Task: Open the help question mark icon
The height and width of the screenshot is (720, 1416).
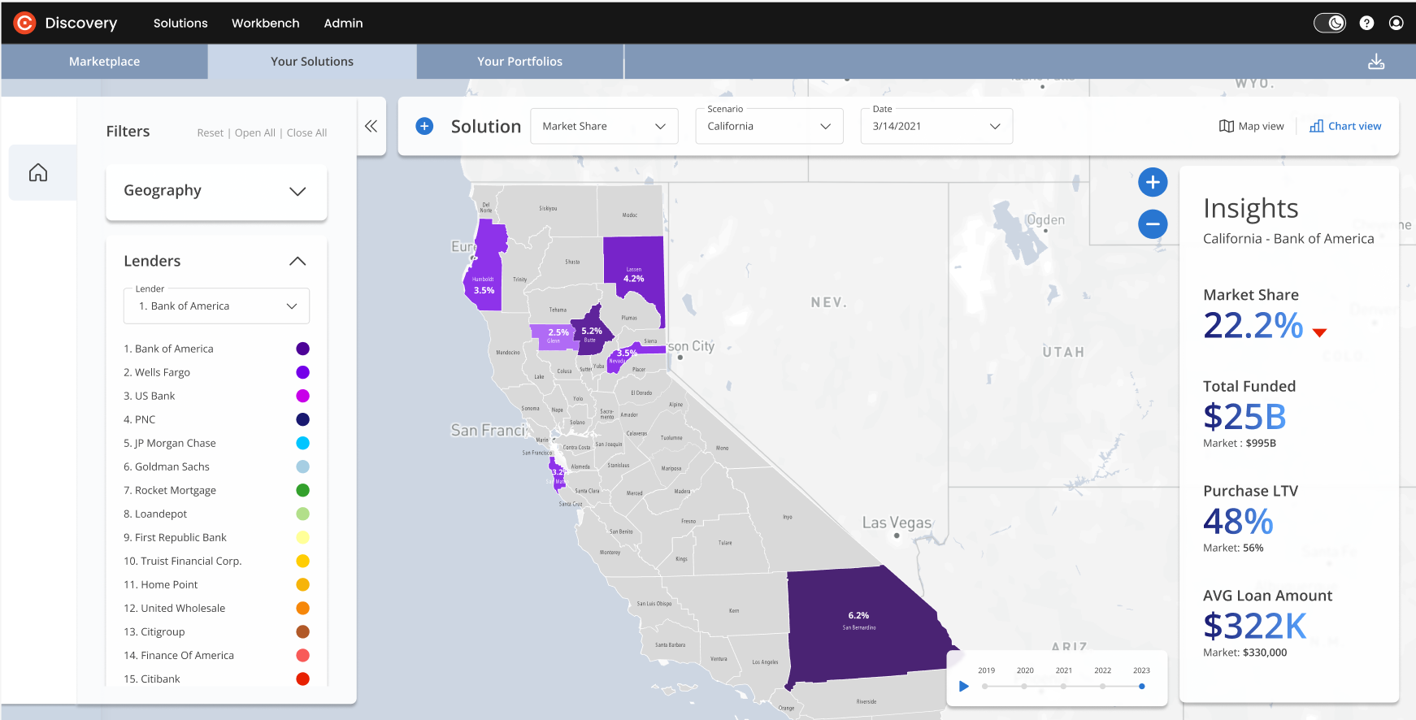Action: point(1366,23)
